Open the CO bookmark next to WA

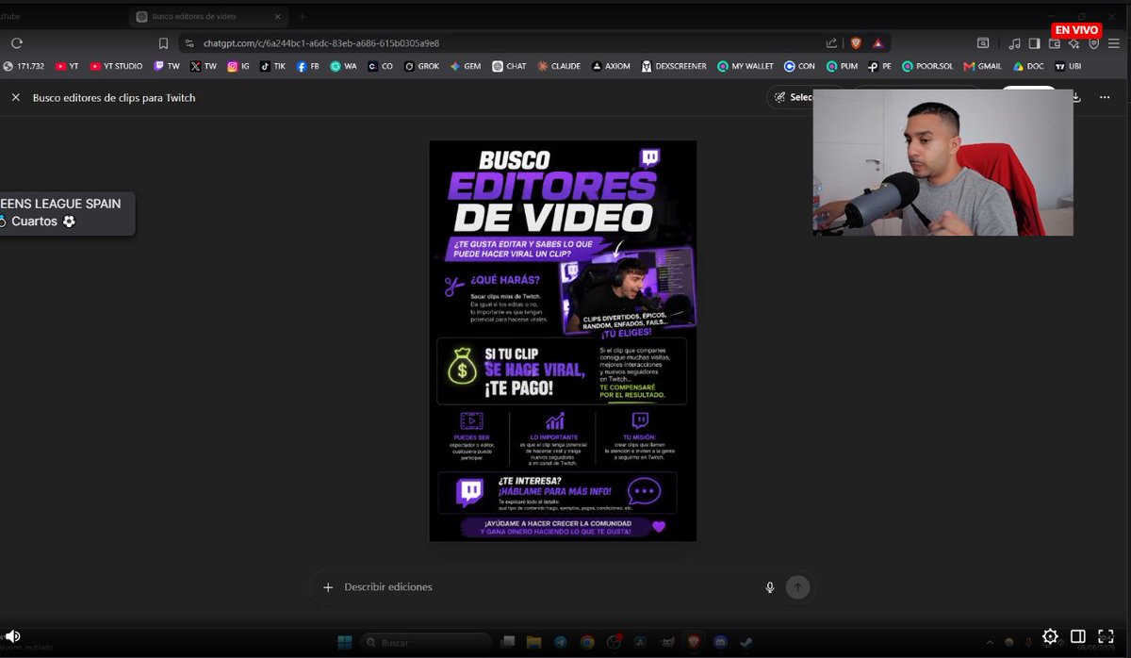click(381, 66)
